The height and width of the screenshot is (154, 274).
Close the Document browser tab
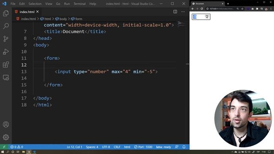coord(223,4)
